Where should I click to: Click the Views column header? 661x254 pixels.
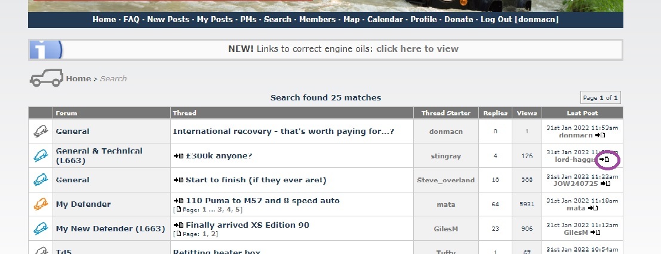click(x=527, y=113)
